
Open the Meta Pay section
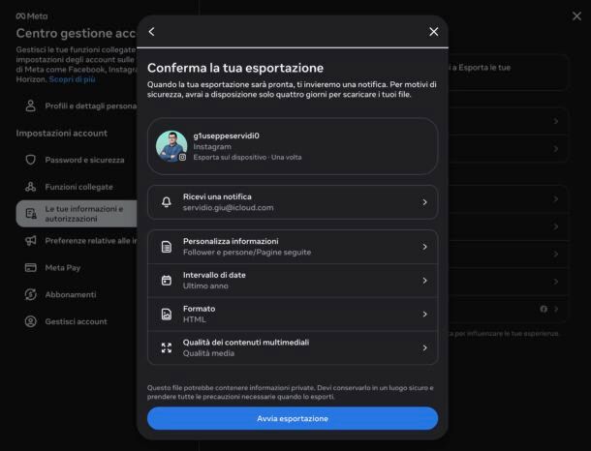77,268
